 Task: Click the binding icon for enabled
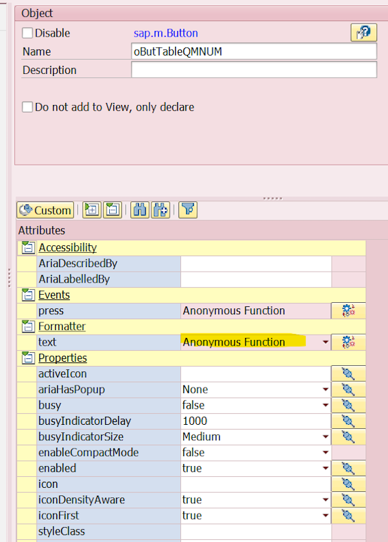point(348,468)
